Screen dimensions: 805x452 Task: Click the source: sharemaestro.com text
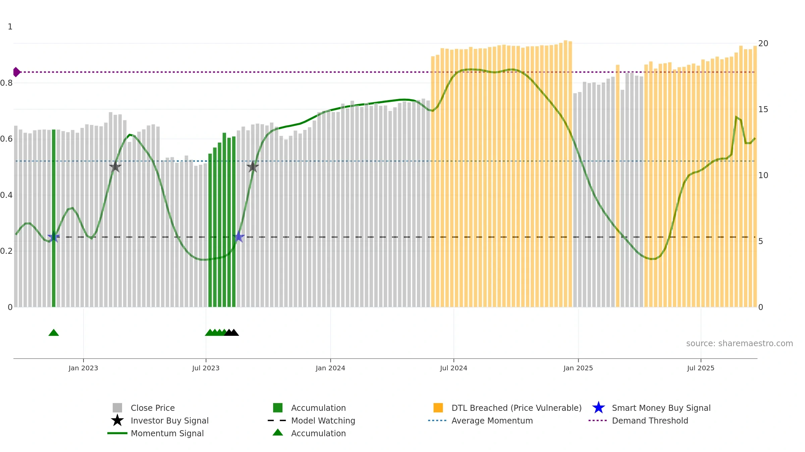pos(739,344)
